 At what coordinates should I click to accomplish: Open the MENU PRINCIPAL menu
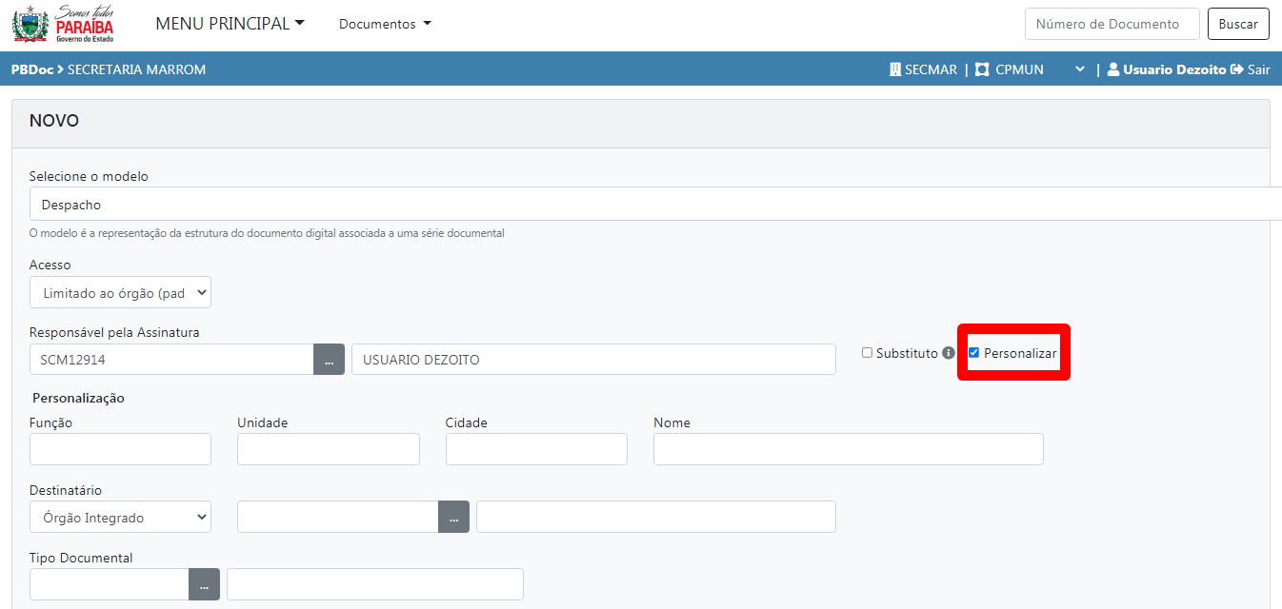click(x=230, y=24)
